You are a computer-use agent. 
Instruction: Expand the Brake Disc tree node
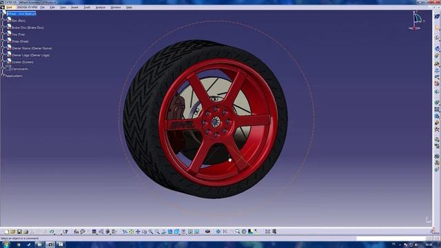click(3, 28)
